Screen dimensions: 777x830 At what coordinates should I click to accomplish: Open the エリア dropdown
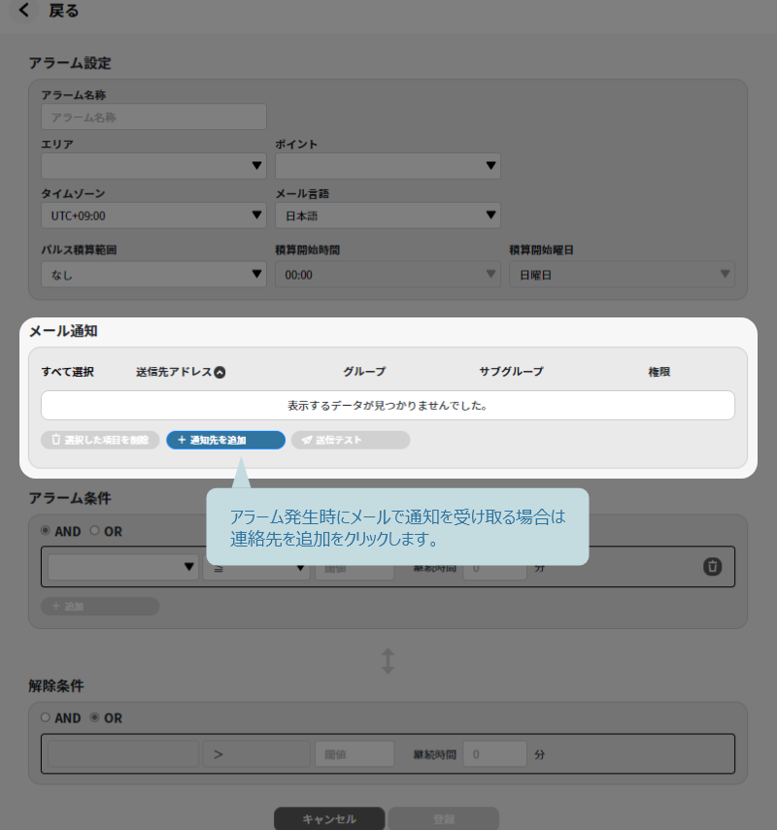coord(153,166)
